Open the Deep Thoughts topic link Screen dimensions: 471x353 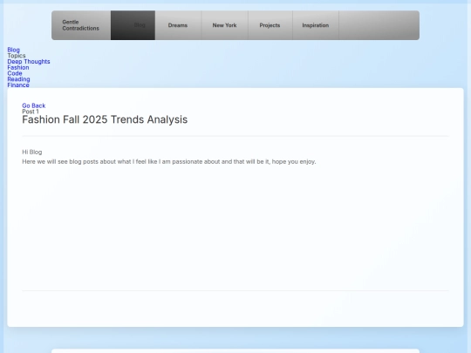[x=29, y=62]
